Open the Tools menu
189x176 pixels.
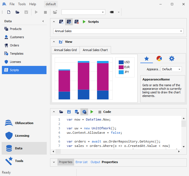22,4
